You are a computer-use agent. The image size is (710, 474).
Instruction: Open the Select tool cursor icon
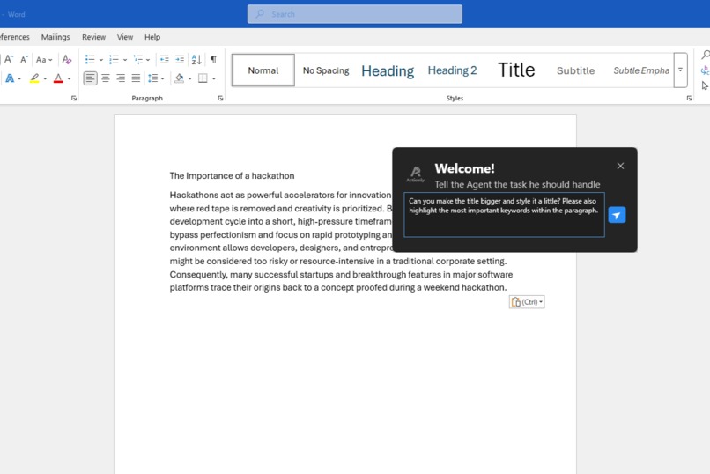click(x=705, y=85)
